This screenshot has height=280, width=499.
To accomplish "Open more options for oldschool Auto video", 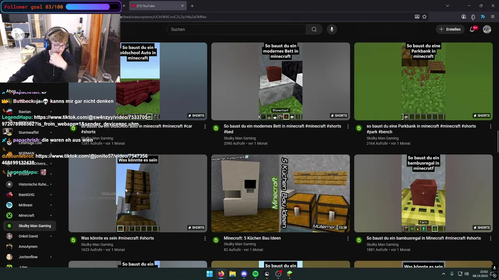I will (x=205, y=126).
